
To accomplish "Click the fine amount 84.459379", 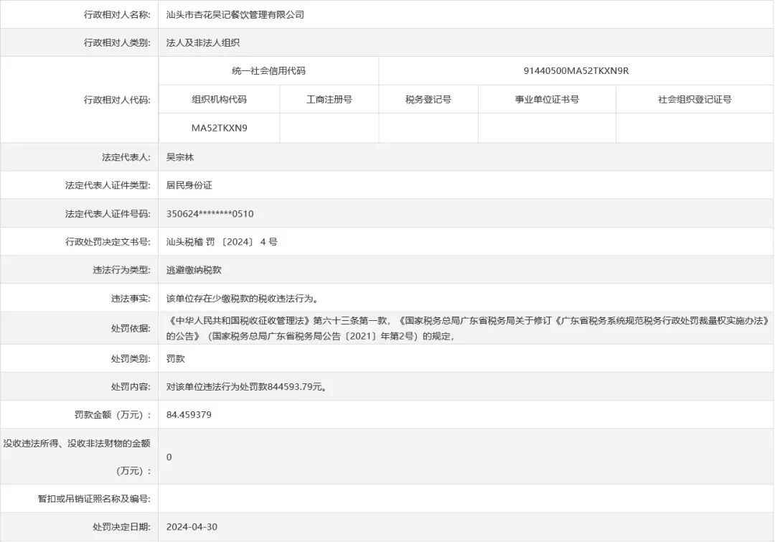I will pyautogui.click(x=189, y=415).
